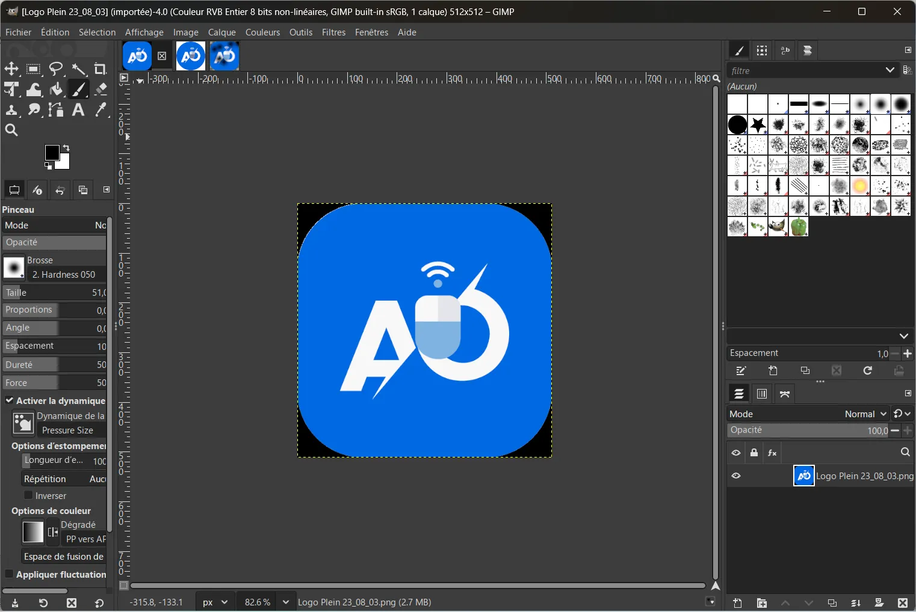
Task: Open the layer Mode Normal dropdown
Action: [866, 414]
